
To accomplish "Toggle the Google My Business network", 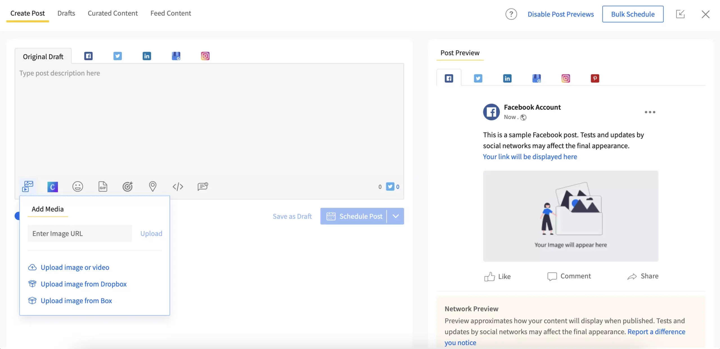I will (x=176, y=56).
